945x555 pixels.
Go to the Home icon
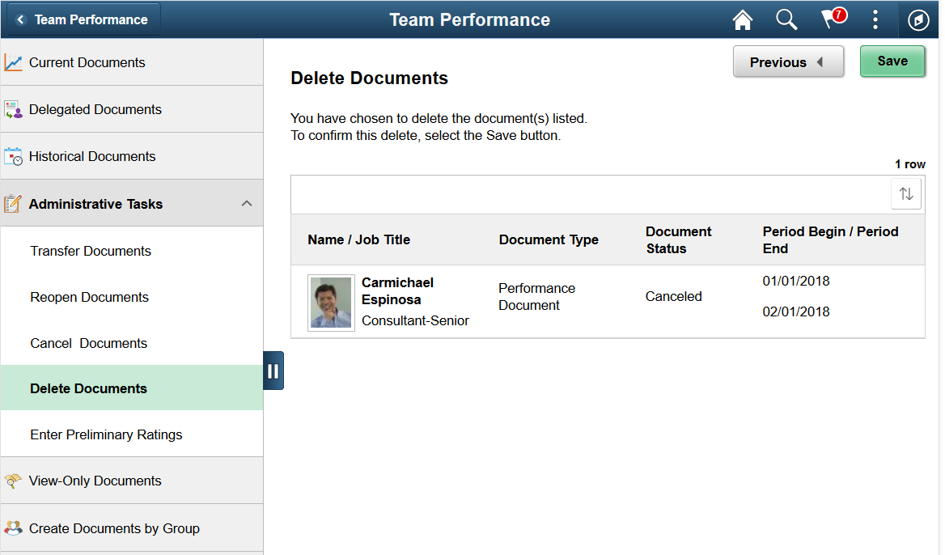pyautogui.click(x=743, y=20)
